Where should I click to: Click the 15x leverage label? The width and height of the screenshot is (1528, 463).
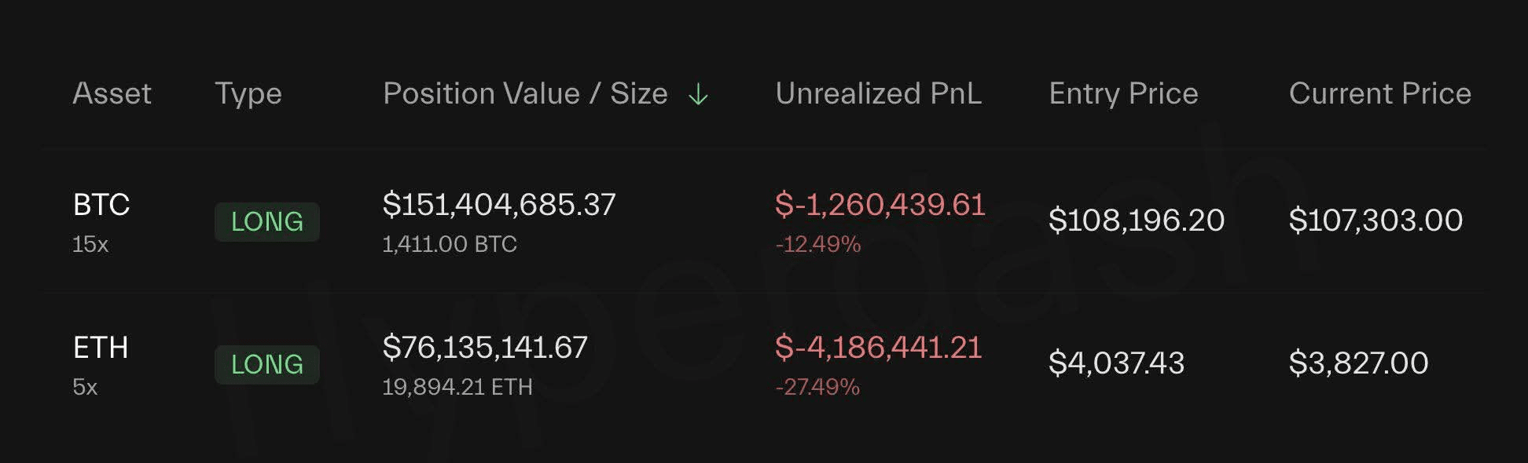pos(90,245)
